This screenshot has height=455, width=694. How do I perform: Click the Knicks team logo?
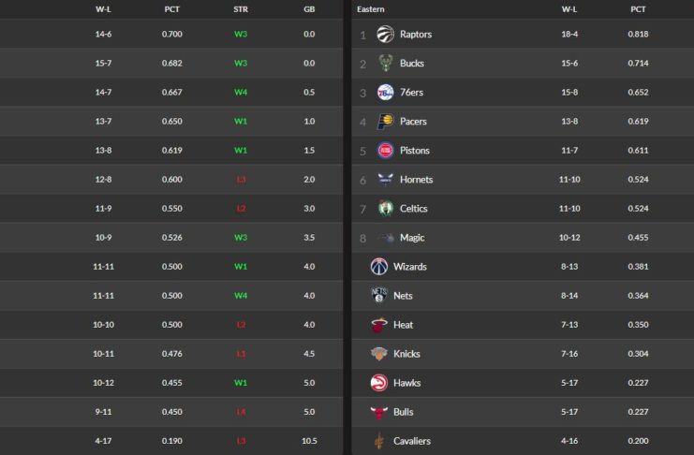pos(378,354)
